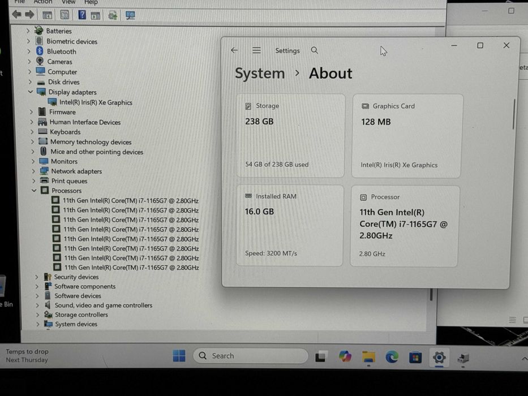Open Task View from the taskbar
This screenshot has height=396, width=528.
coord(320,356)
